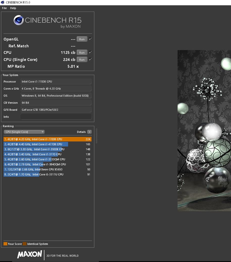Click the rendered spheres scene image
This screenshot has height=262, width=231.
click(x=204, y=131)
